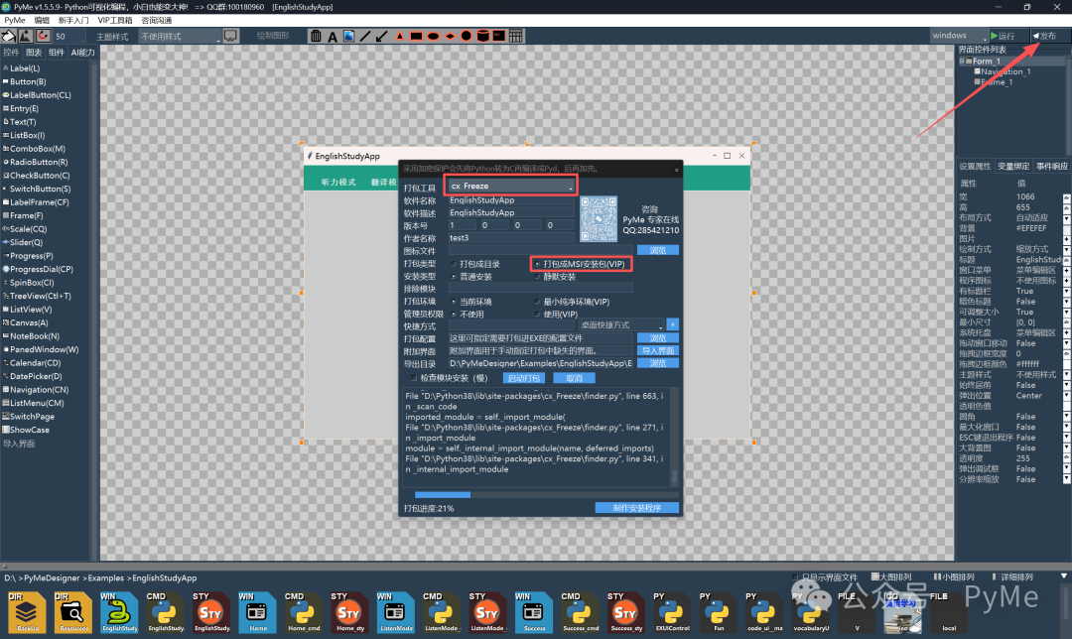
Task: Select the diamond shape tool
Action: click(x=450, y=37)
